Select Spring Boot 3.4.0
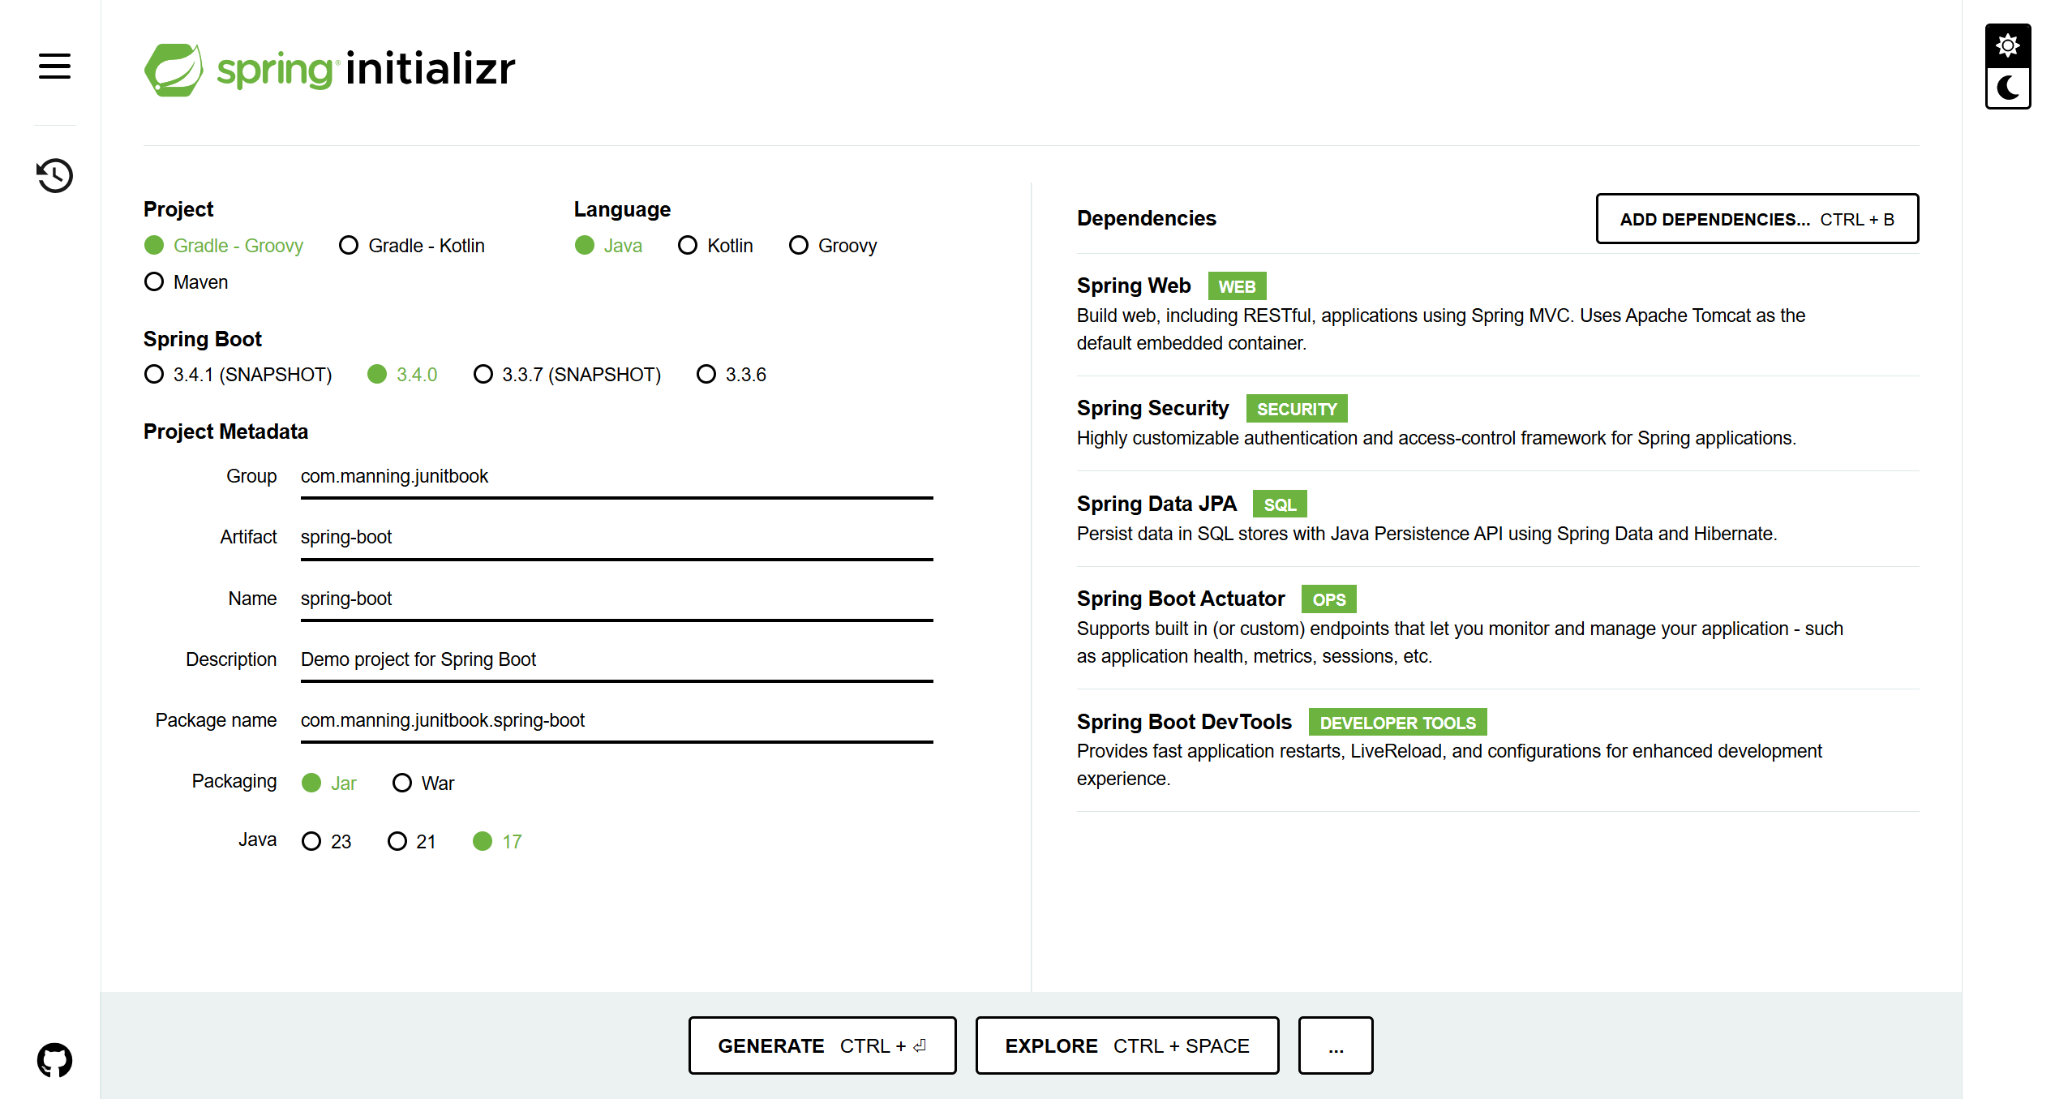The height and width of the screenshot is (1099, 2055). pyautogui.click(x=402, y=375)
